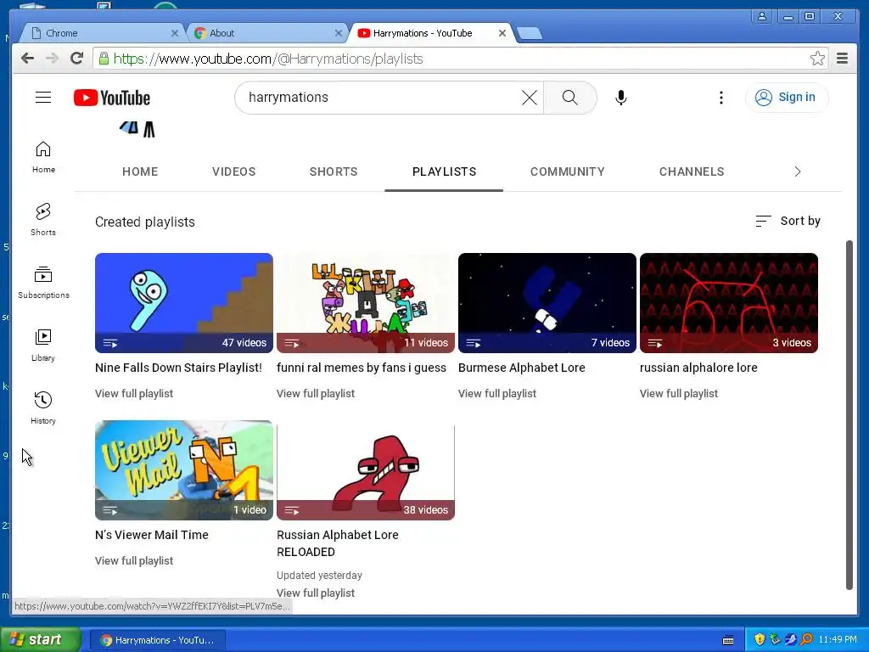This screenshot has width=869, height=652.
Task: Switch to the HOME channel tab
Action: coord(140,171)
